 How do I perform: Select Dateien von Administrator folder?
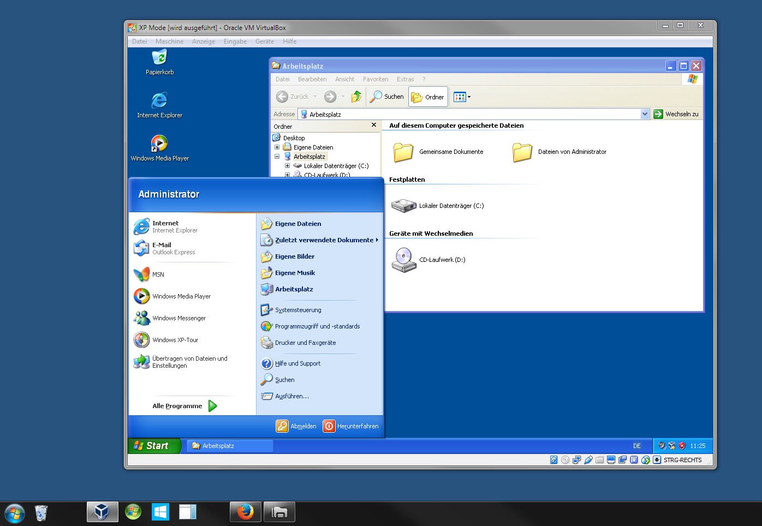tap(559, 152)
